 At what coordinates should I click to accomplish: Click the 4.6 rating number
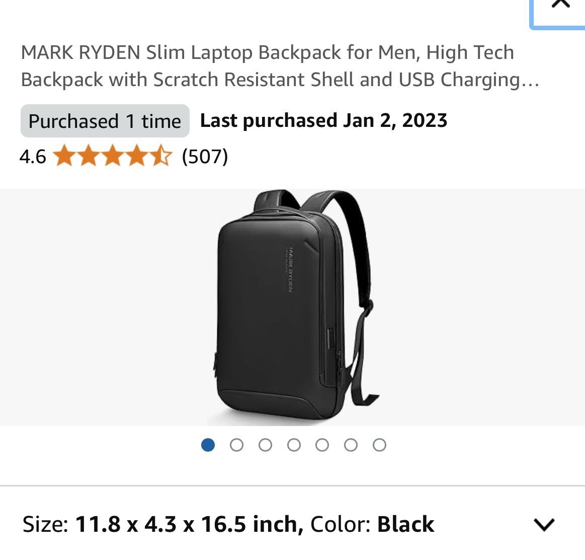pyautogui.click(x=33, y=156)
